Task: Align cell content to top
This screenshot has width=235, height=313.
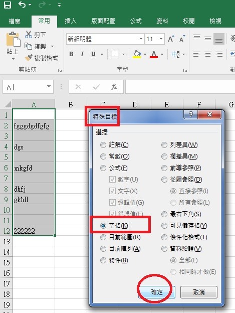Action: (x=197, y=37)
